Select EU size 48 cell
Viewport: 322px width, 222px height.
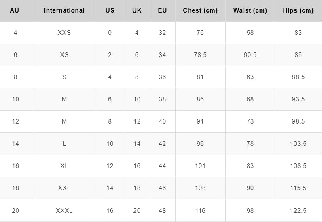(x=162, y=211)
